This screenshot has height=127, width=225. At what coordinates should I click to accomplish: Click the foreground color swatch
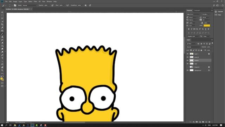pyautogui.click(x=1, y=78)
